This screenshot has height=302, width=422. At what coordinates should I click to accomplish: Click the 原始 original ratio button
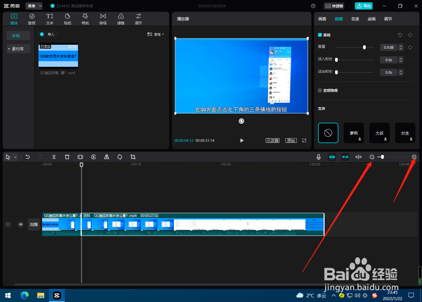[291, 140]
